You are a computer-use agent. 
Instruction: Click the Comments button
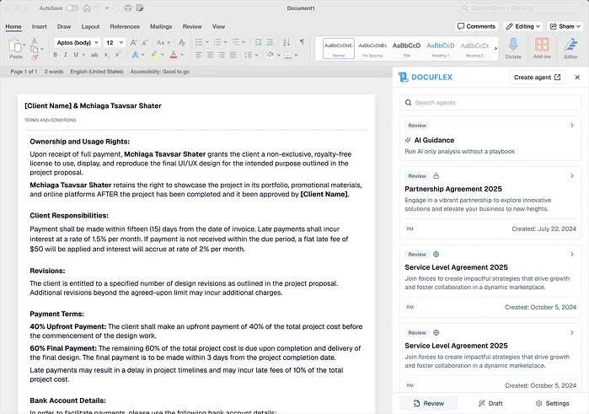tap(477, 26)
